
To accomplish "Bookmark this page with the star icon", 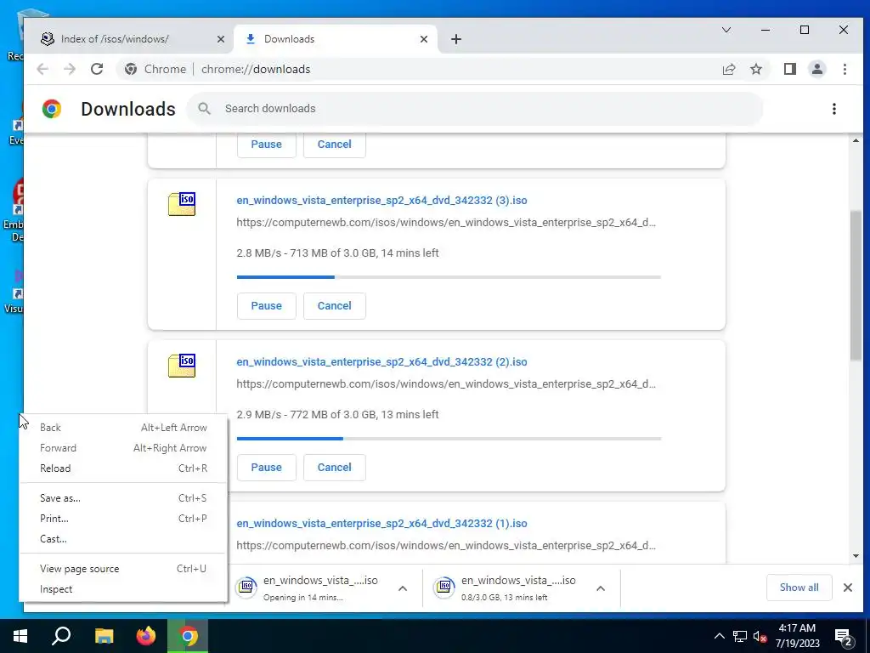I will pos(755,69).
